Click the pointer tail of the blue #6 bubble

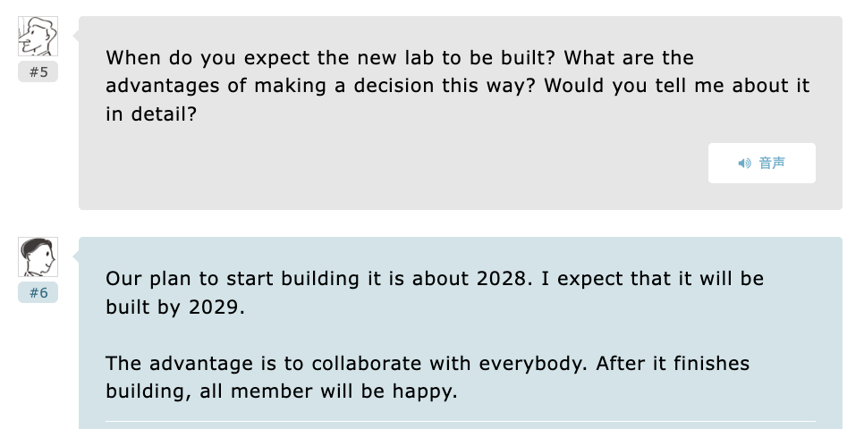point(74,255)
